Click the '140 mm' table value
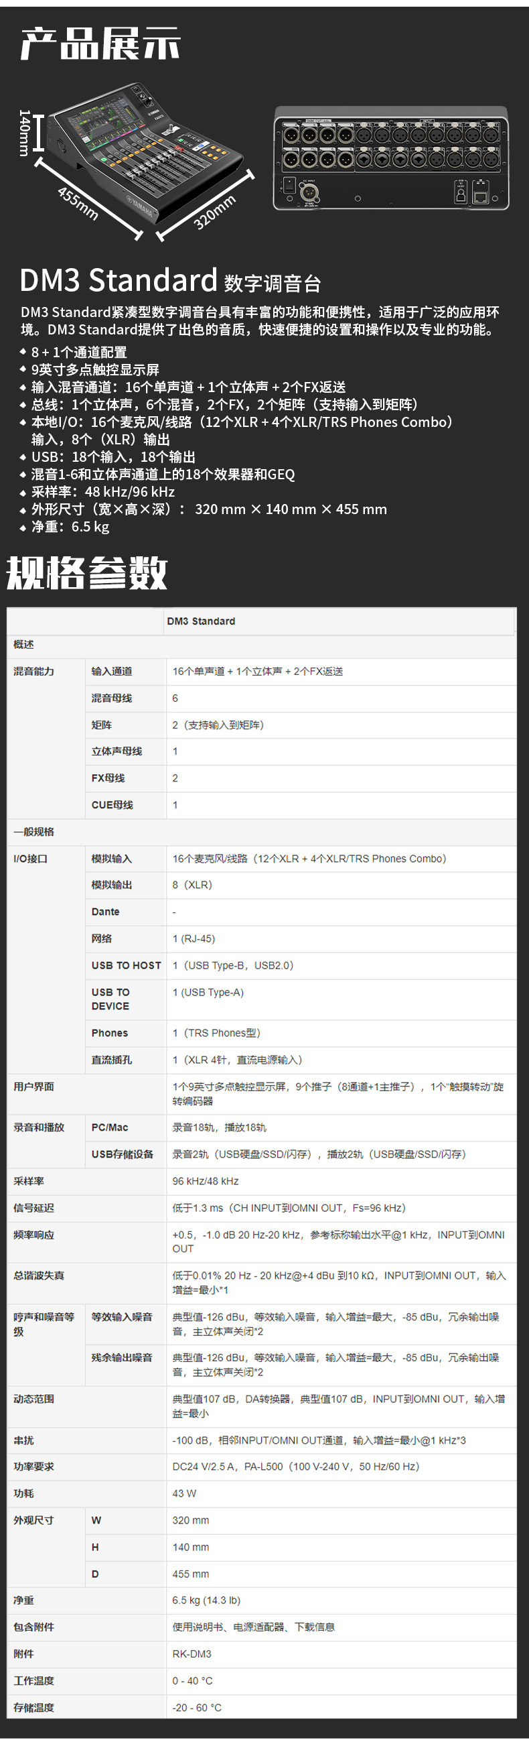 (x=191, y=1548)
